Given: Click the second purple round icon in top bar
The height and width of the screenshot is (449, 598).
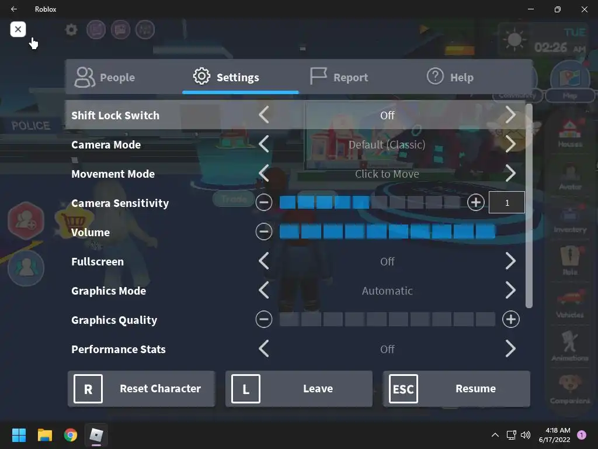Looking at the screenshot, I should point(120,29).
